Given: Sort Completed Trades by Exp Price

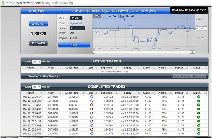Looking at the screenshot, I should [x=108, y=93].
